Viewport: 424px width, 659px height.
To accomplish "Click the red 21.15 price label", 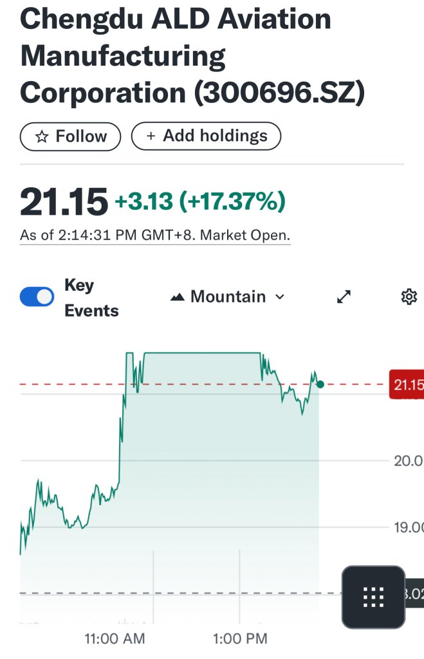I will point(407,384).
